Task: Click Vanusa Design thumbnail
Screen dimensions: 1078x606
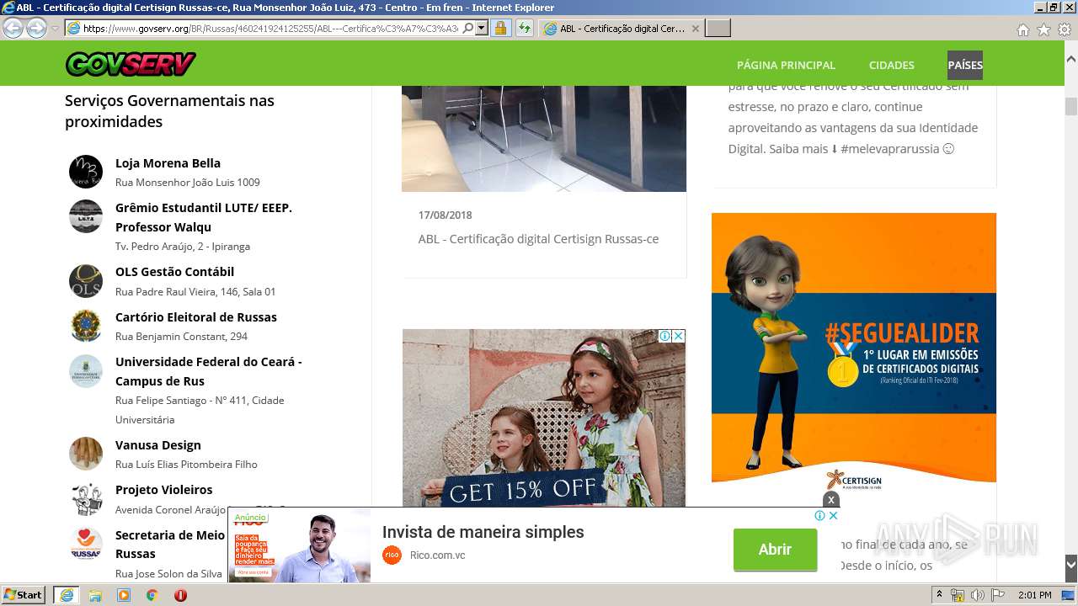Action: [86, 454]
